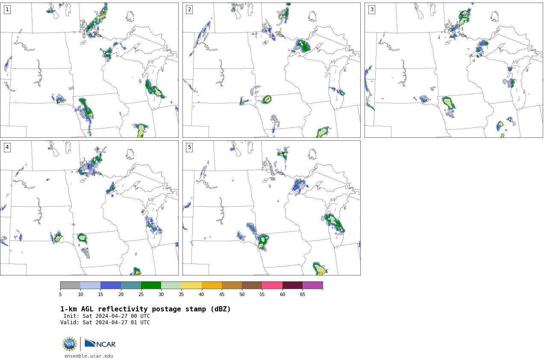Click the maroon 60-65 dBZ swatch
Viewport: 547px width, 361px height.
(x=292, y=285)
